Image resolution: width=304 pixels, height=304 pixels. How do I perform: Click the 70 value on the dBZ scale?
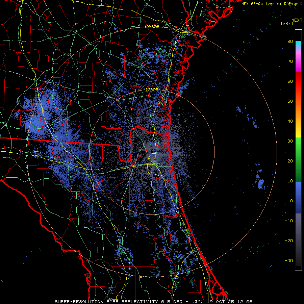290,61
